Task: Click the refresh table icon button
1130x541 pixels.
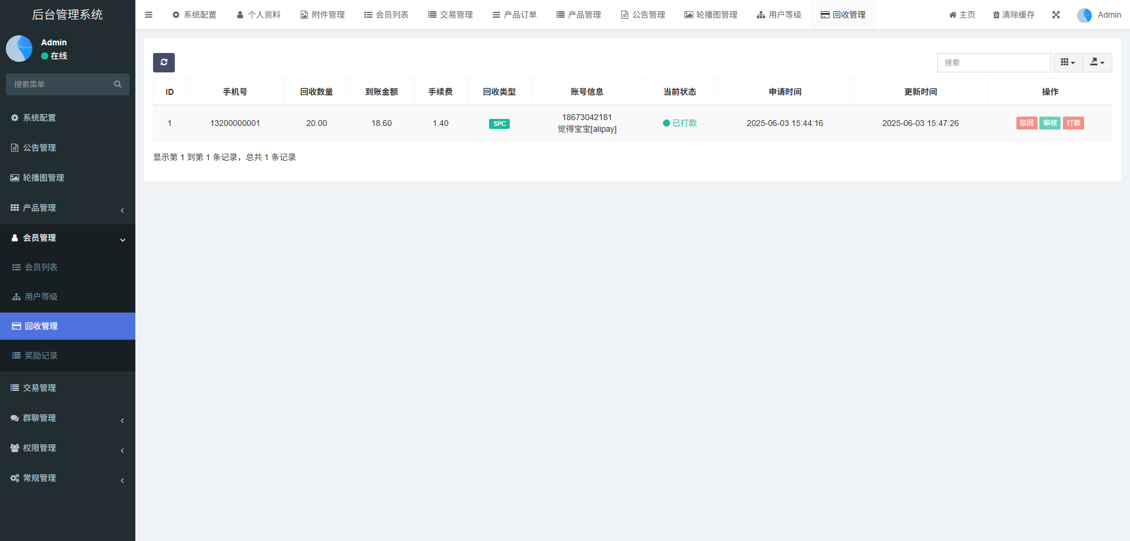Action: click(x=164, y=62)
